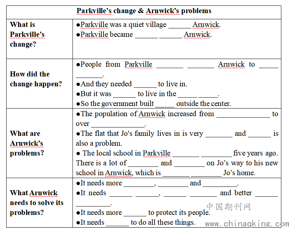Select the "What is Parkville's change?" heading cell
This screenshot has height=228, width=289.
(x=40, y=39)
